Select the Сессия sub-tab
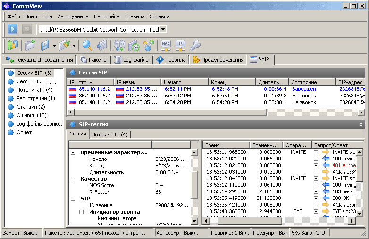The width and height of the screenshot is (369, 239). [78, 134]
